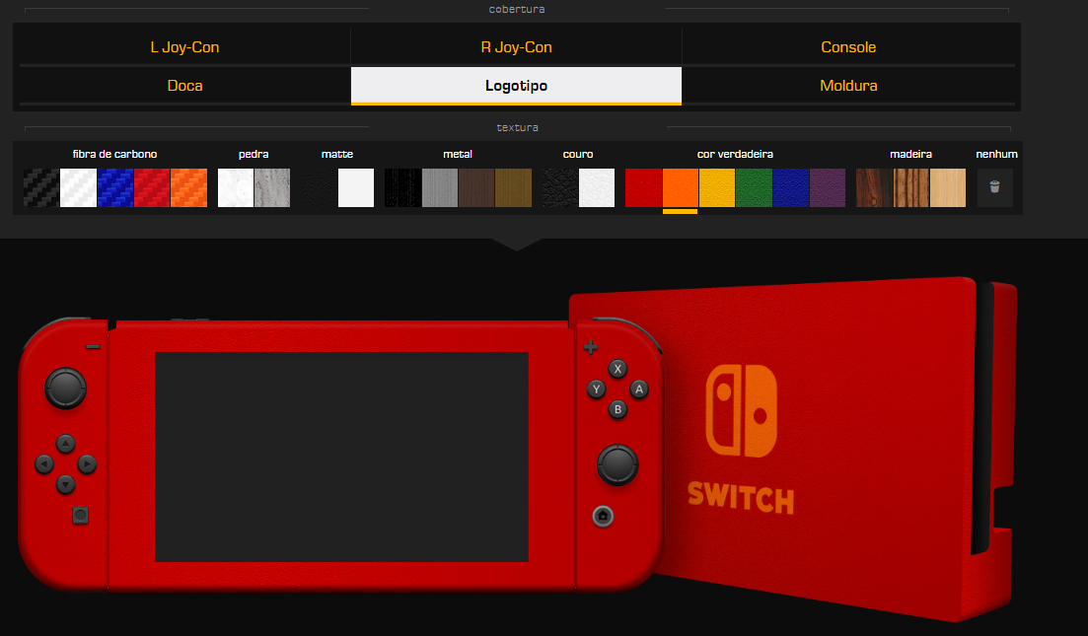Apply green cor verdadeira color

pyautogui.click(x=755, y=188)
